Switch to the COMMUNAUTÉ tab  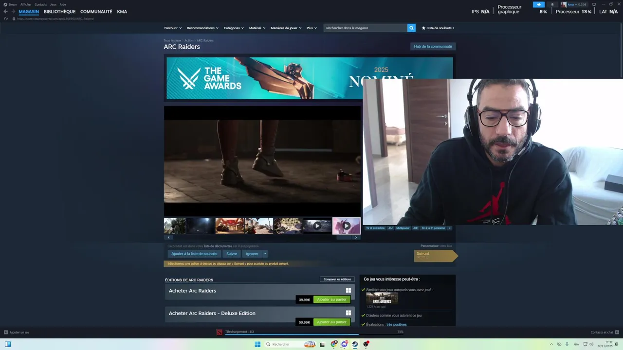click(x=96, y=12)
